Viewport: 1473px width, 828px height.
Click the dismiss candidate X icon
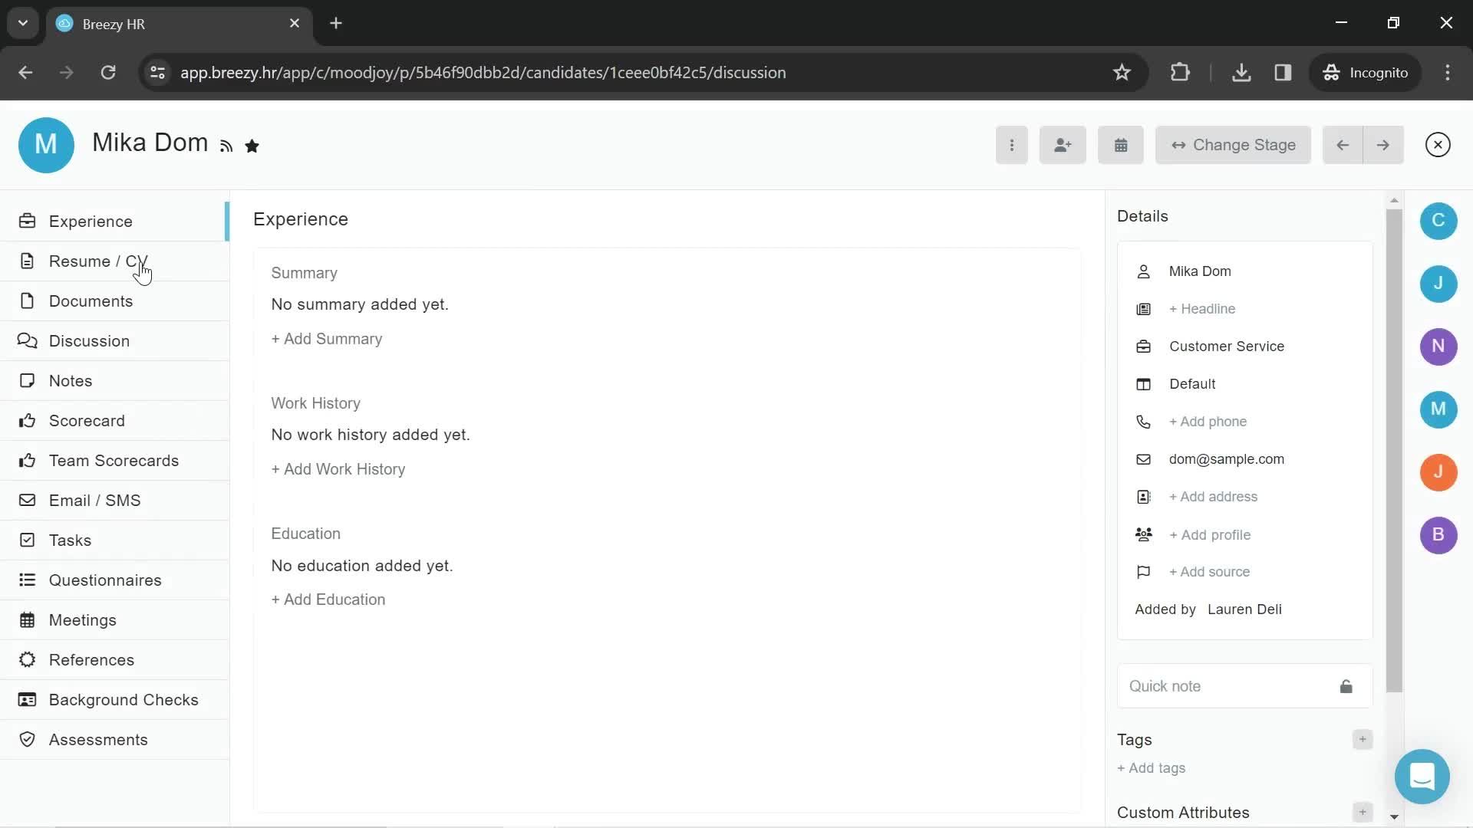[1438, 145]
